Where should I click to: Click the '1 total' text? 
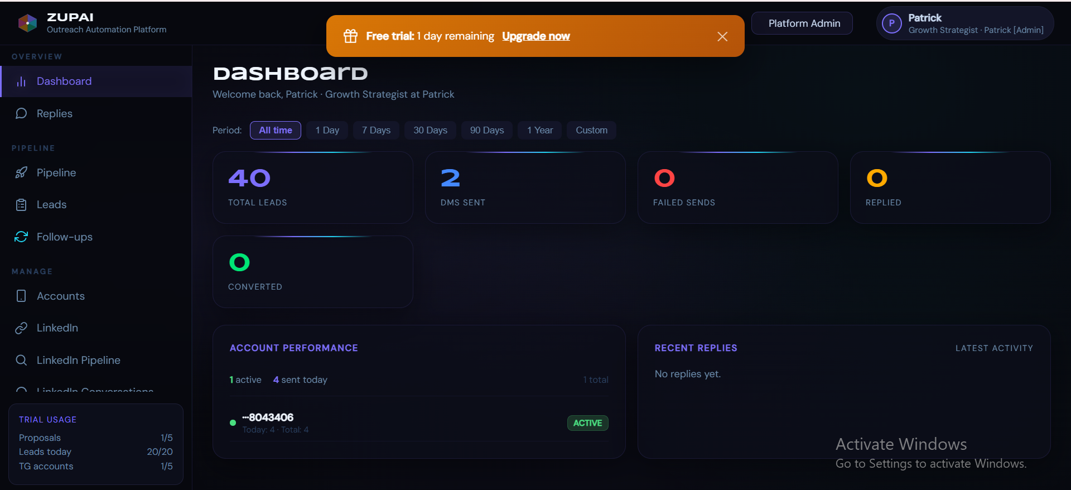pos(596,379)
